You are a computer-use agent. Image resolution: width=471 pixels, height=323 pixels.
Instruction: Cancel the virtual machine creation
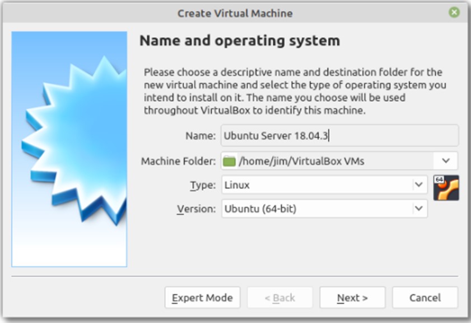point(425,297)
